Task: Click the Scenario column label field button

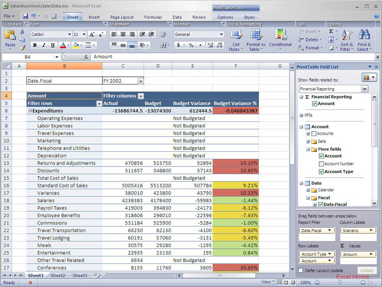Action: [x=358, y=230]
